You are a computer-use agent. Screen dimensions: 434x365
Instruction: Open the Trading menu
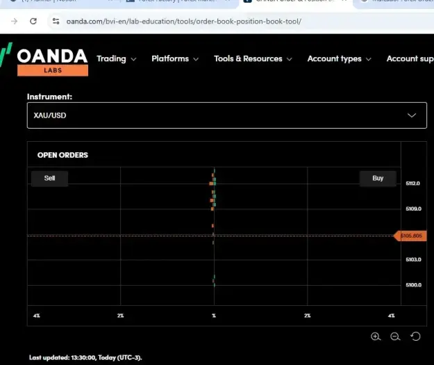116,59
